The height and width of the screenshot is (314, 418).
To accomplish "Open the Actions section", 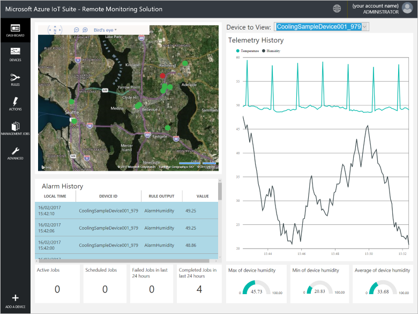I will click(x=15, y=103).
